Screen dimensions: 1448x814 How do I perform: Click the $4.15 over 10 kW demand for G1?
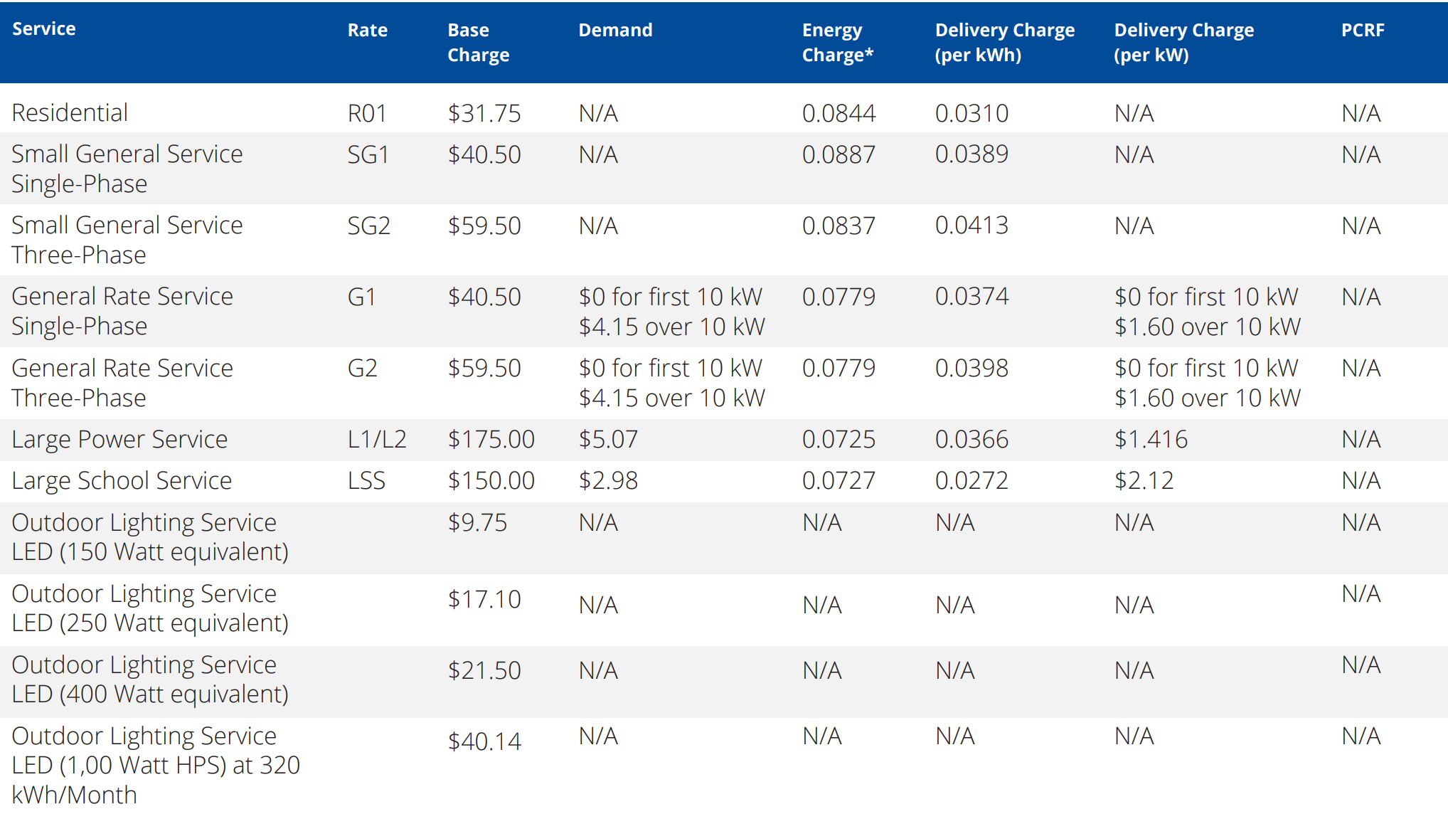671,327
